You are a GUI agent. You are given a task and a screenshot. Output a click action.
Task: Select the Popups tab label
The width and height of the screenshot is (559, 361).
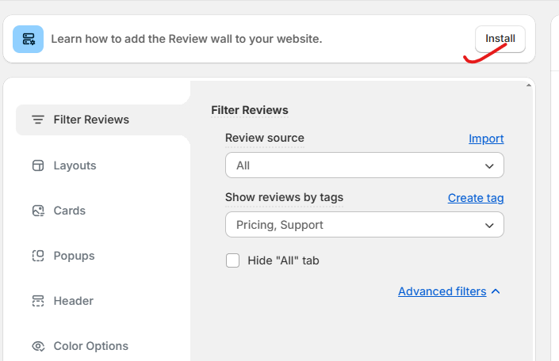click(x=74, y=256)
